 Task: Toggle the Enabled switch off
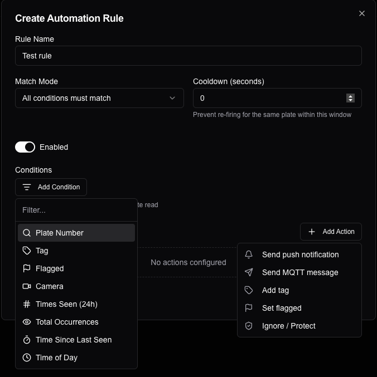point(25,147)
